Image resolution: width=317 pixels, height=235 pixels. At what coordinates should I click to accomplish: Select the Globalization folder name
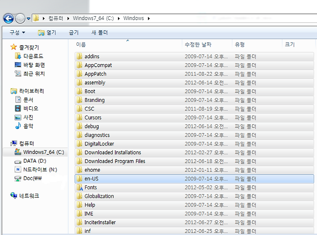coord(99,196)
